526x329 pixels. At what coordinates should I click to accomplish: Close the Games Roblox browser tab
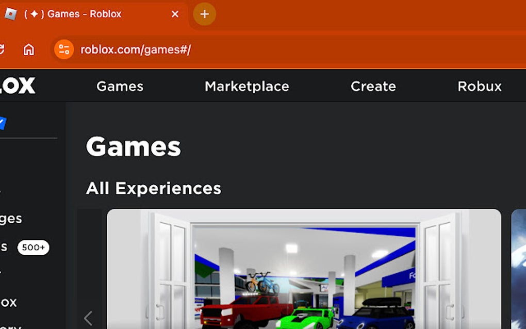tap(174, 14)
